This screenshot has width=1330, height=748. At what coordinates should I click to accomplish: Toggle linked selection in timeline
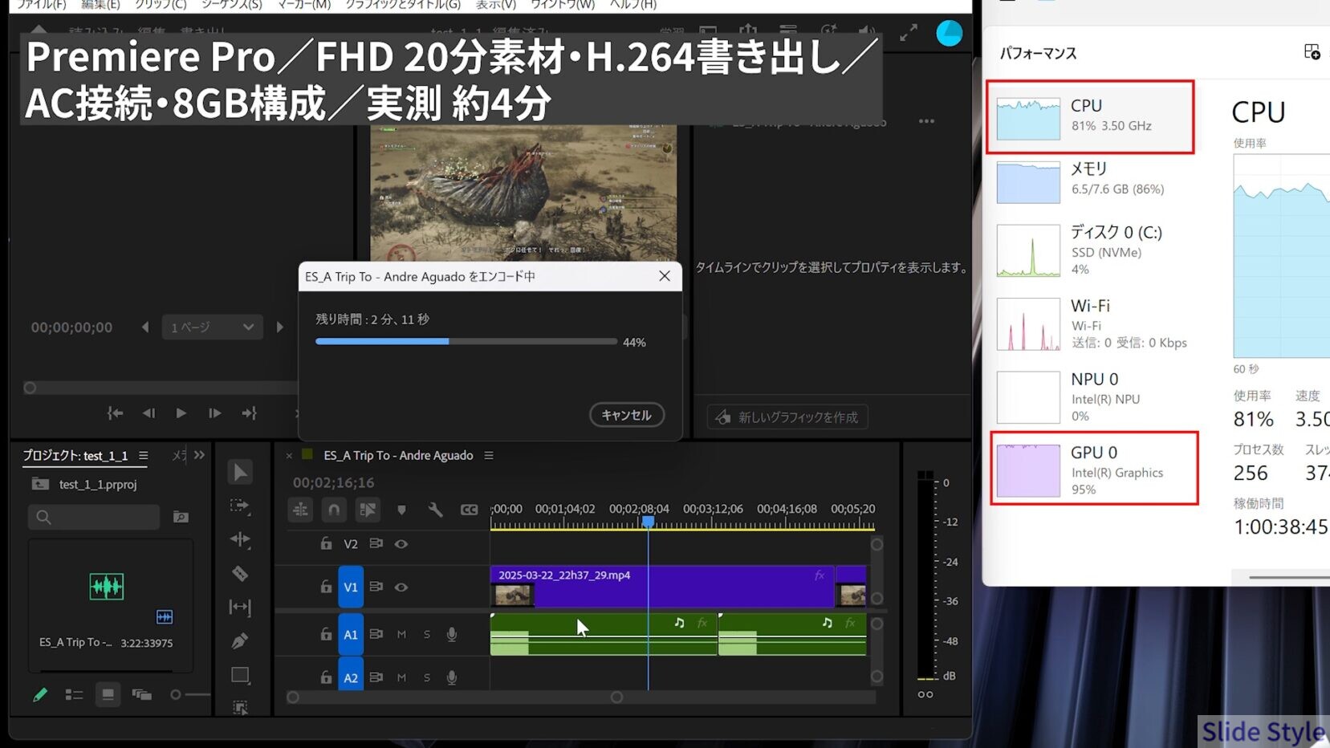pos(368,510)
